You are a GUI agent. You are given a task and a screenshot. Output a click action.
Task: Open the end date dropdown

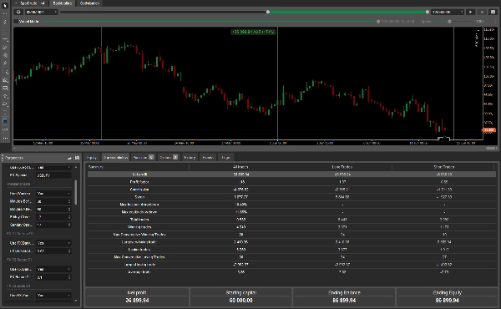[x=448, y=12]
